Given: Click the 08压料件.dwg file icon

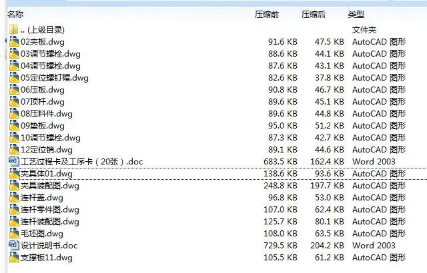Looking at the screenshot, I should pyautogui.click(x=14, y=113).
